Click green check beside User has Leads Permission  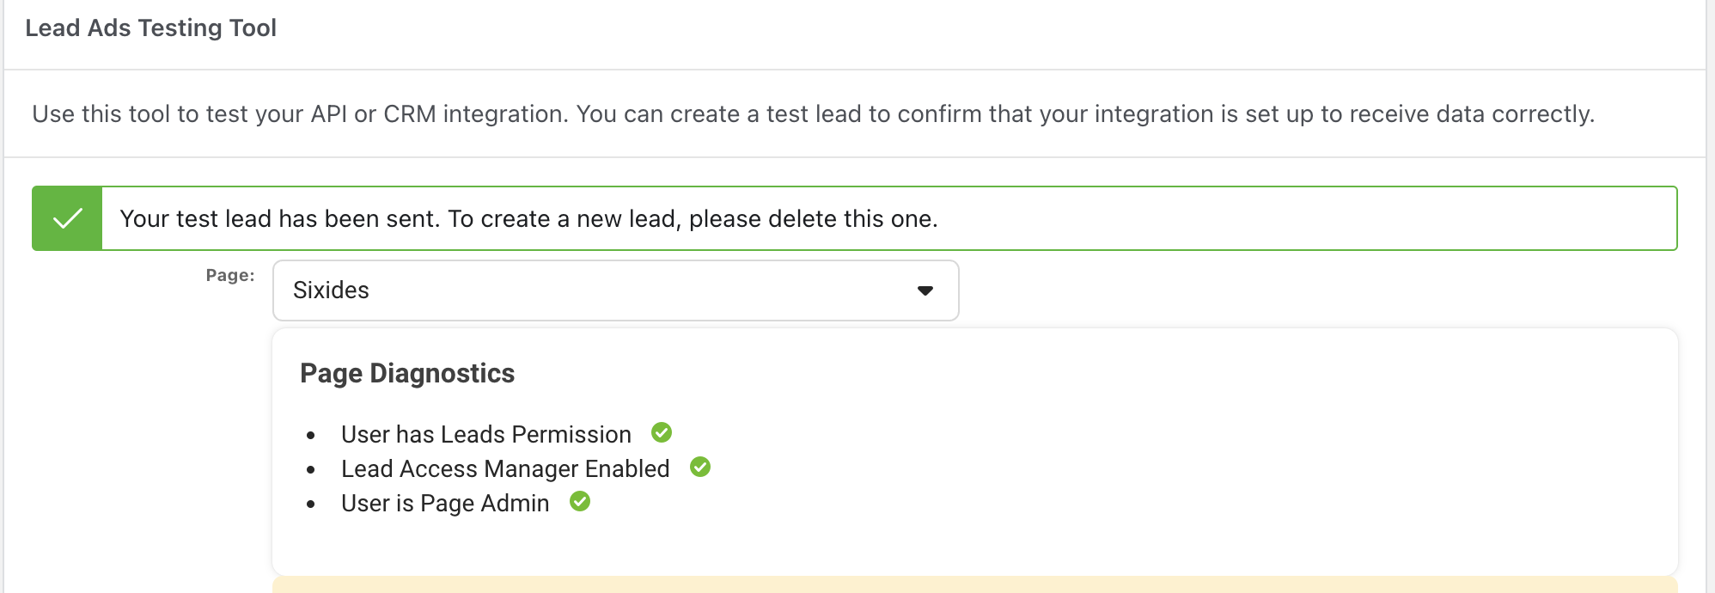(662, 432)
